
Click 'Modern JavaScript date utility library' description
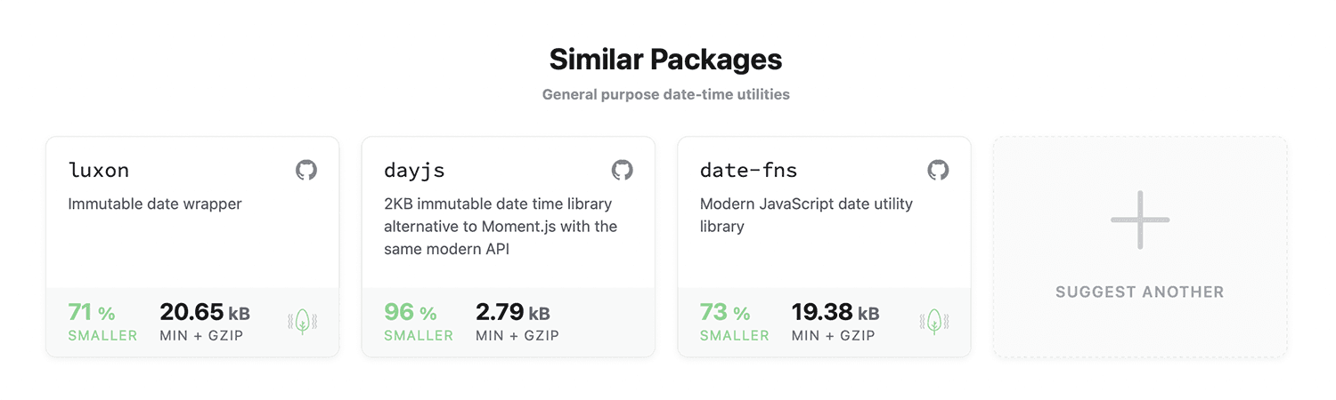click(806, 214)
